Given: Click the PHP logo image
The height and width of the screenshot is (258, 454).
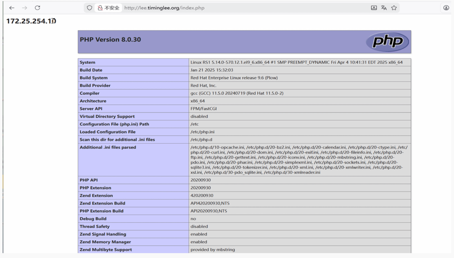Looking at the screenshot, I should [387, 42].
